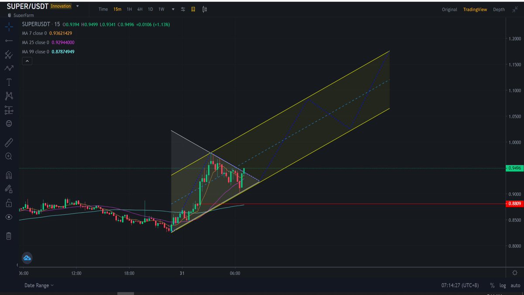Image resolution: width=524 pixels, height=295 pixels.
Task: Click the SuperFarm document icon
Action: tap(10, 15)
